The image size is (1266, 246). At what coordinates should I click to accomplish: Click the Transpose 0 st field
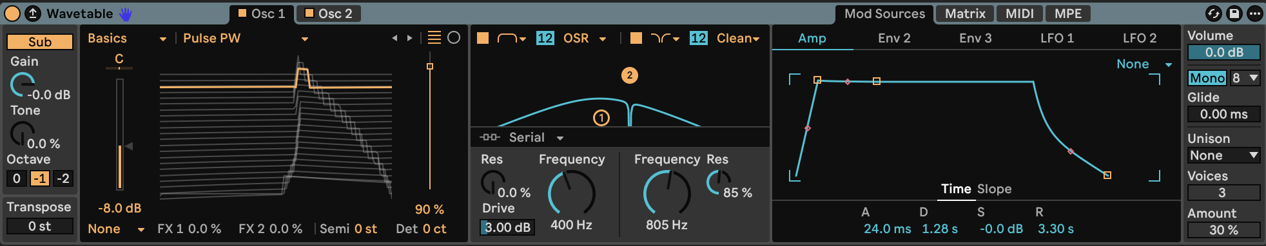pos(39,226)
